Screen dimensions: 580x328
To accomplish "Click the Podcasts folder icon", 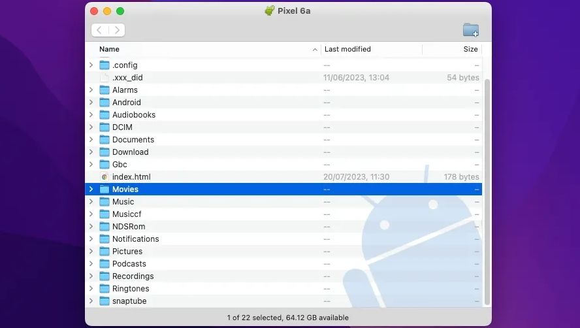I will [105, 263].
